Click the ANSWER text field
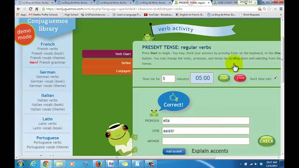Viewport: 299px width, 168px height. tap(206, 141)
